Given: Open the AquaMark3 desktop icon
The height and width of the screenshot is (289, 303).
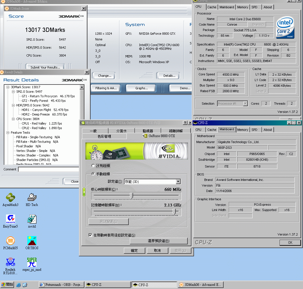Looking at the screenshot, I should (x=11, y=199).
